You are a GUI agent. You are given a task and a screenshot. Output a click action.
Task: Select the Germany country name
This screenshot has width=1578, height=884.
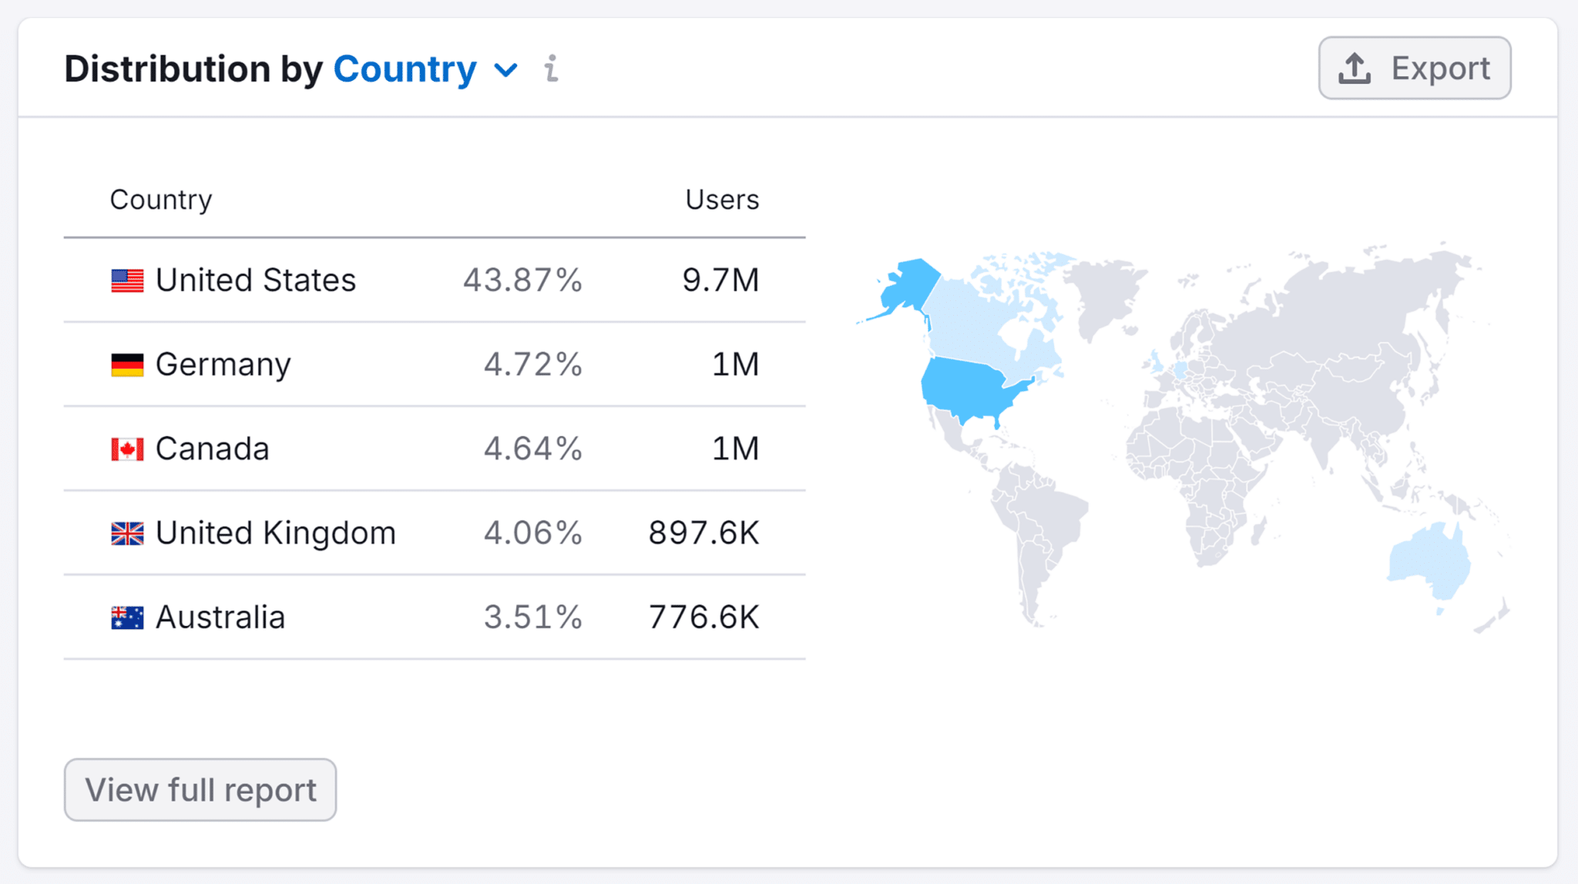[x=223, y=365]
